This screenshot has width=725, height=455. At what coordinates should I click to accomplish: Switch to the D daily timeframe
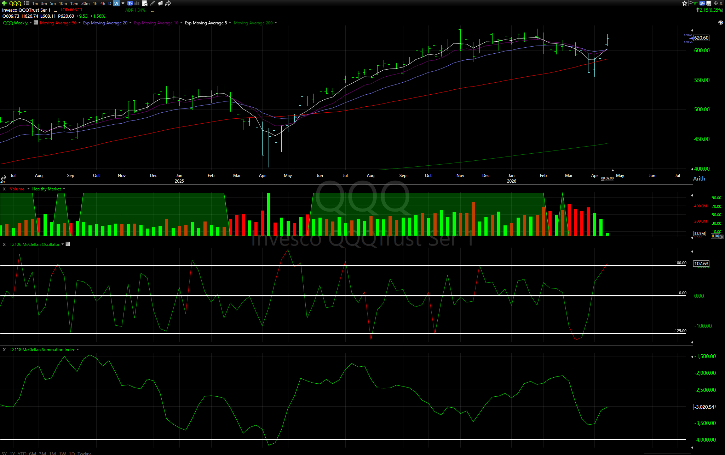click(x=109, y=3)
